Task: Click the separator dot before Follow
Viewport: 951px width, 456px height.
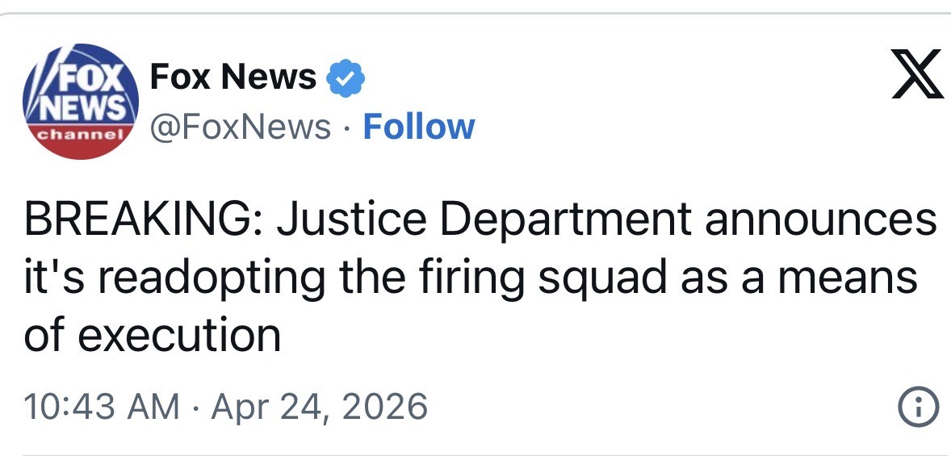Action: [347, 128]
